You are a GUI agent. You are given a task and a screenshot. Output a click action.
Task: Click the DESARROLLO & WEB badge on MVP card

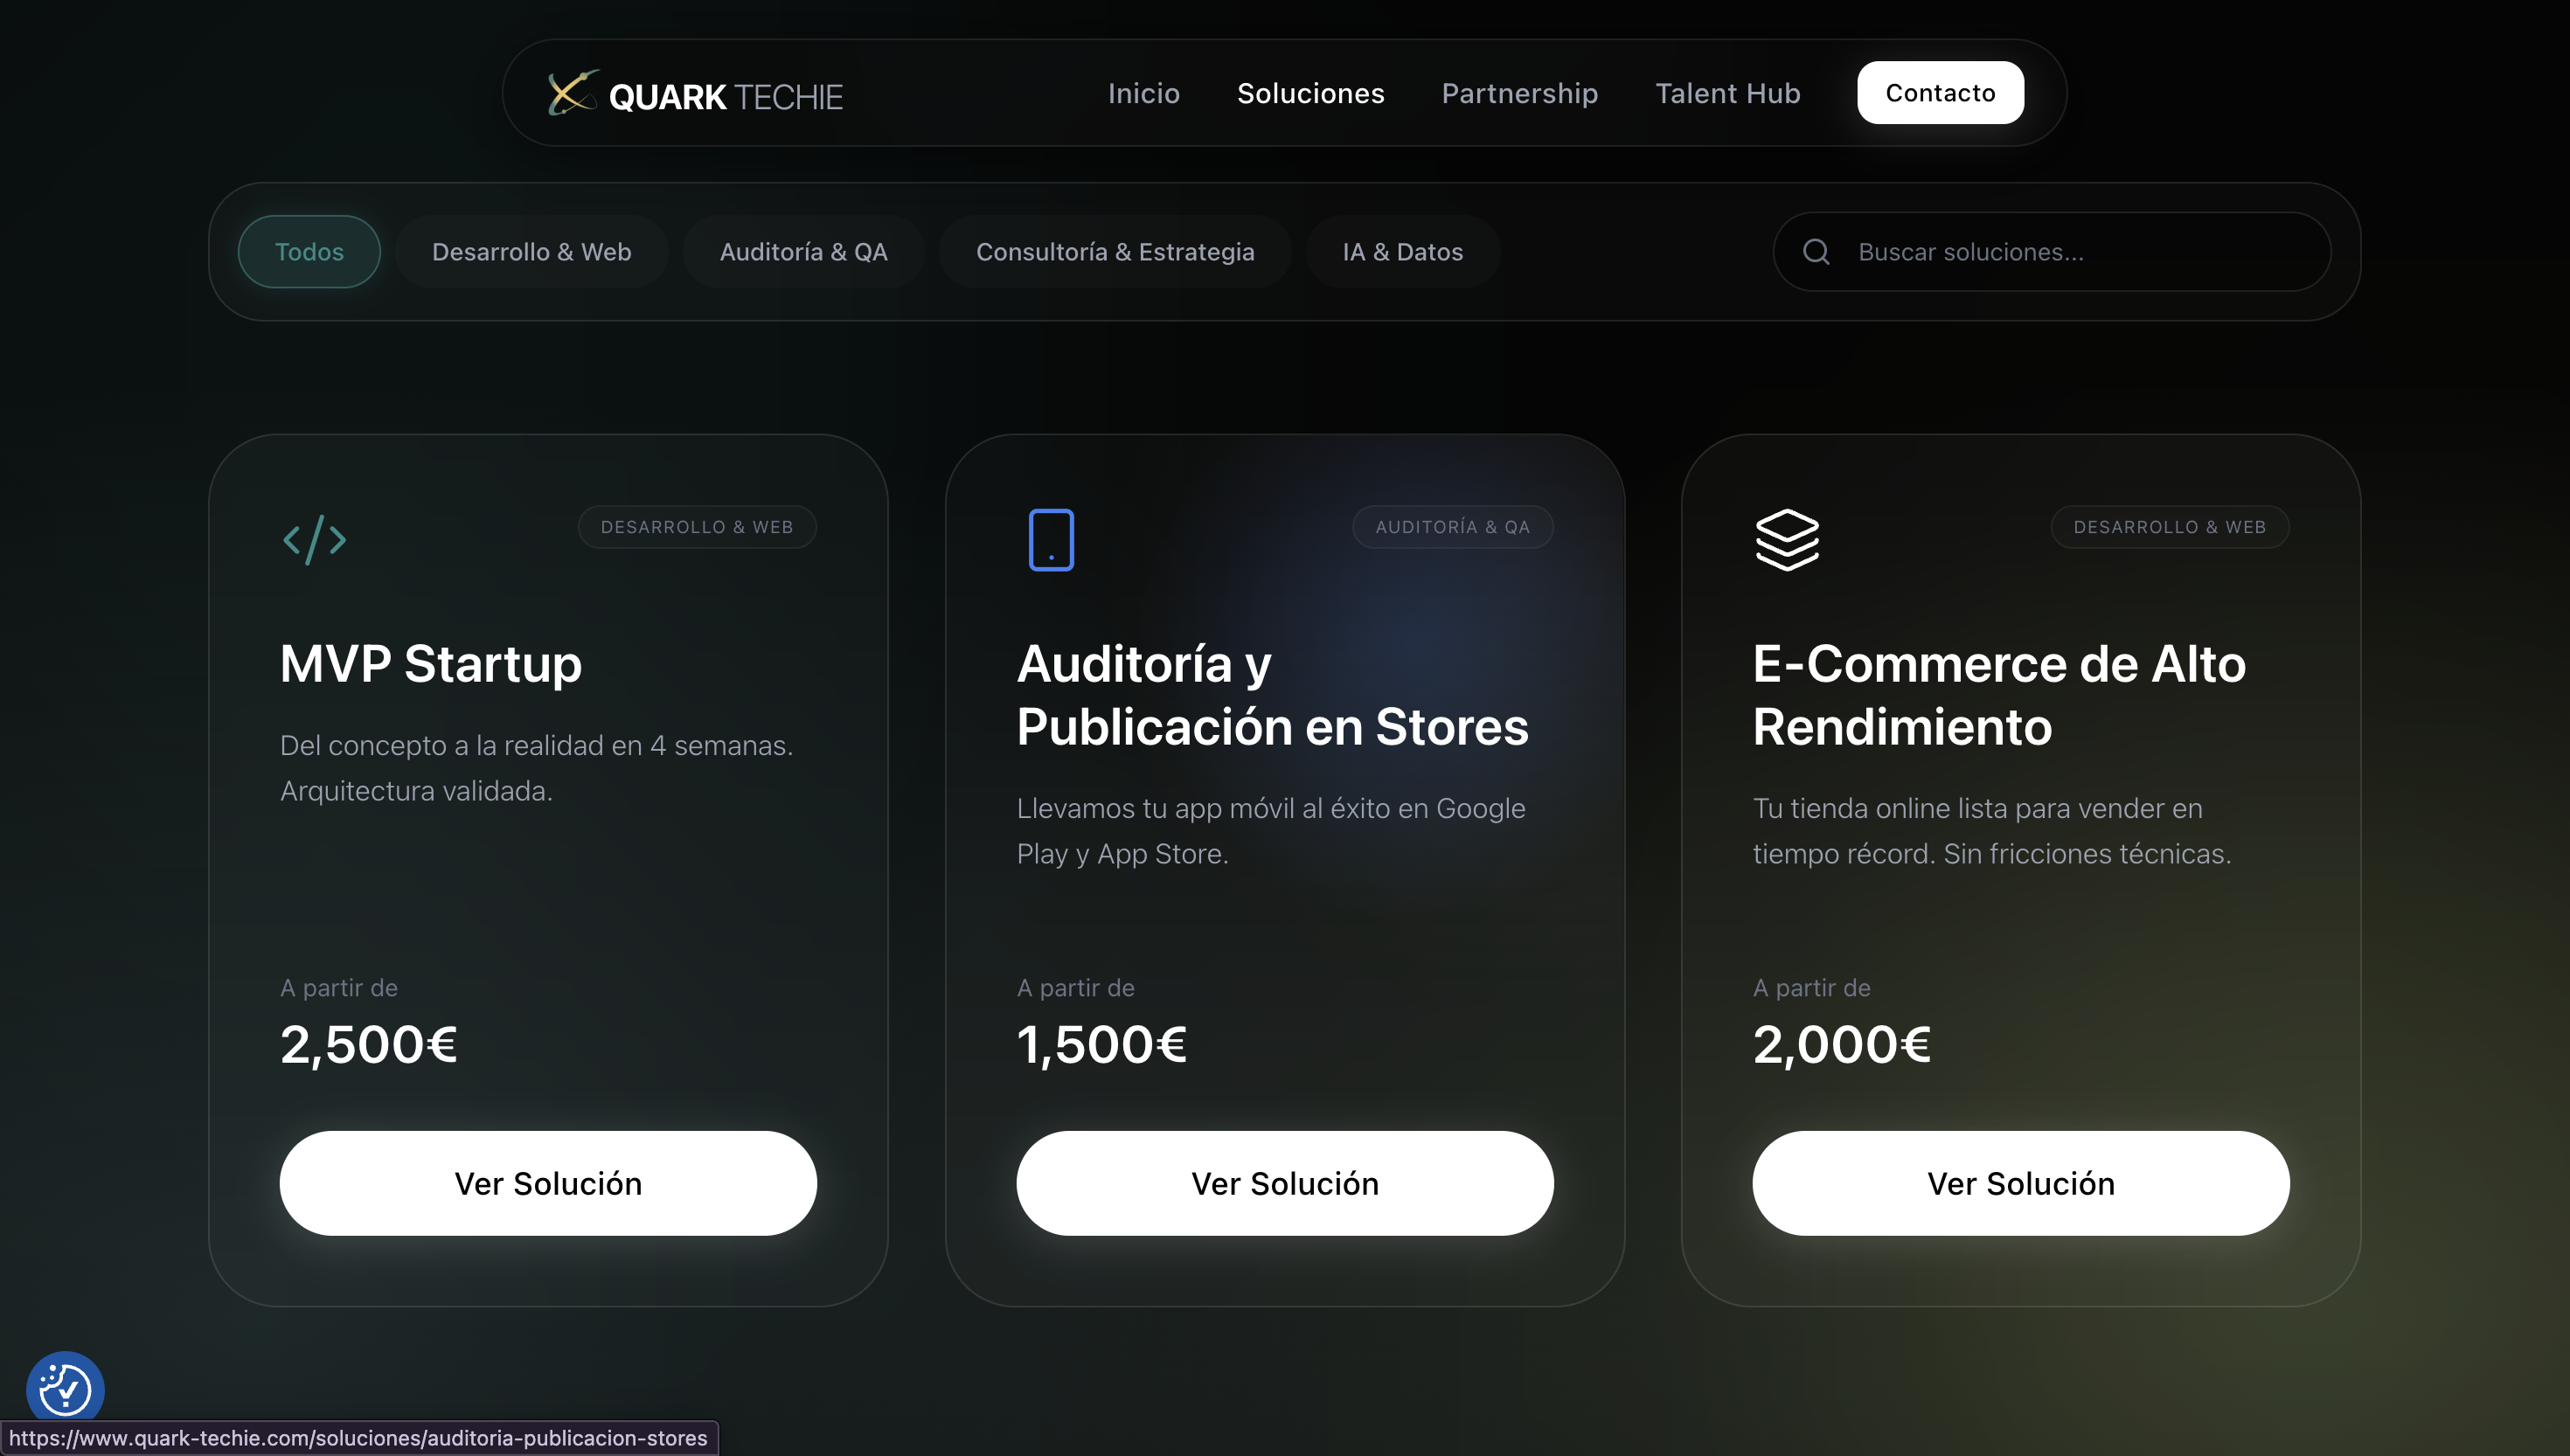pos(697,527)
